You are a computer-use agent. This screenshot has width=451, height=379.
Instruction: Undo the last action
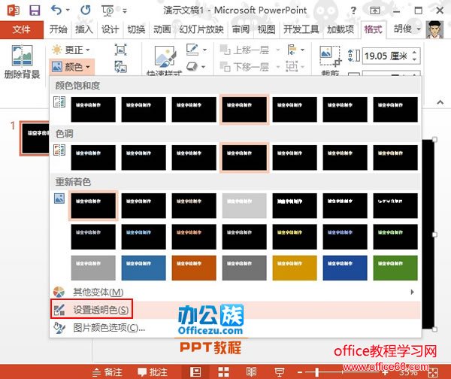[x=56, y=11]
